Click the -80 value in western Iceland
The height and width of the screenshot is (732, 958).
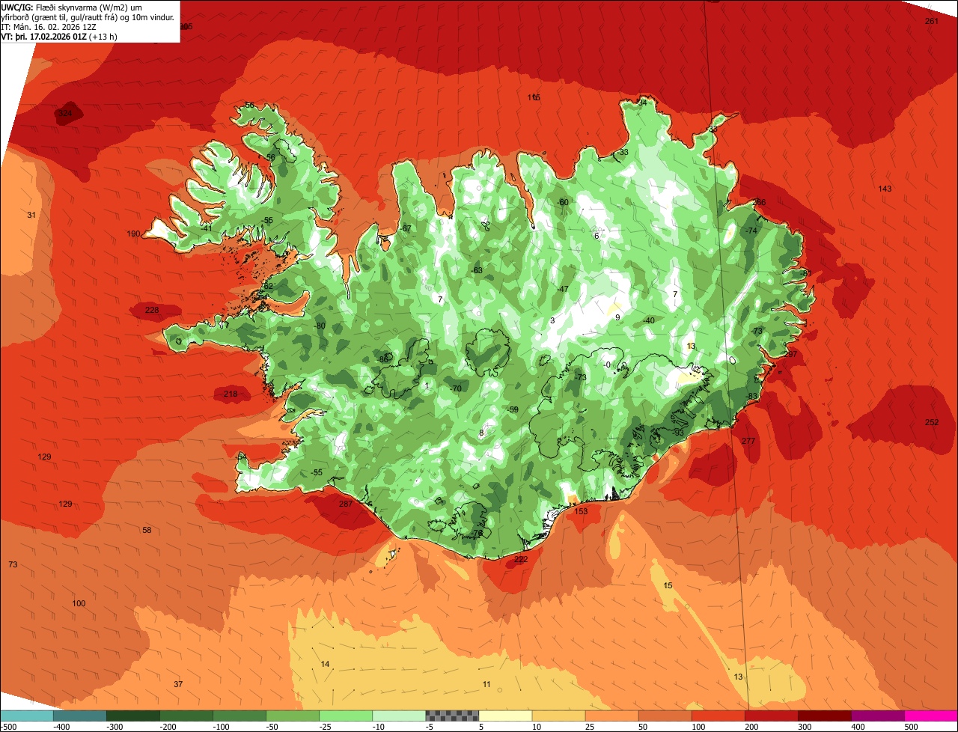click(320, 326)
